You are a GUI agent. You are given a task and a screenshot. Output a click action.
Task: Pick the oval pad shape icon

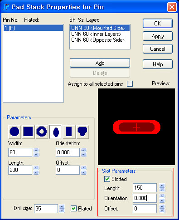tap(55, 132)
